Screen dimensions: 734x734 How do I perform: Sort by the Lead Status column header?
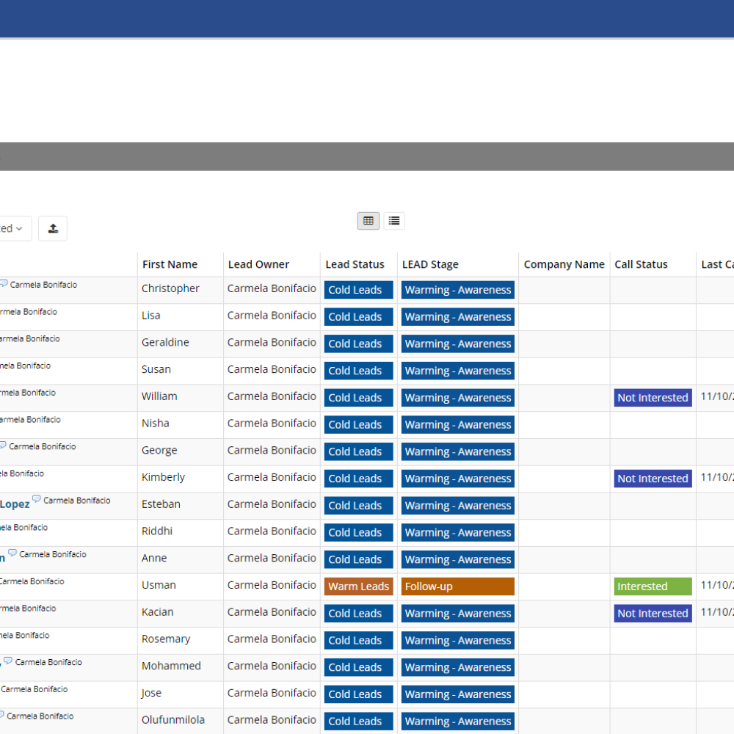[x=355, y=264]
